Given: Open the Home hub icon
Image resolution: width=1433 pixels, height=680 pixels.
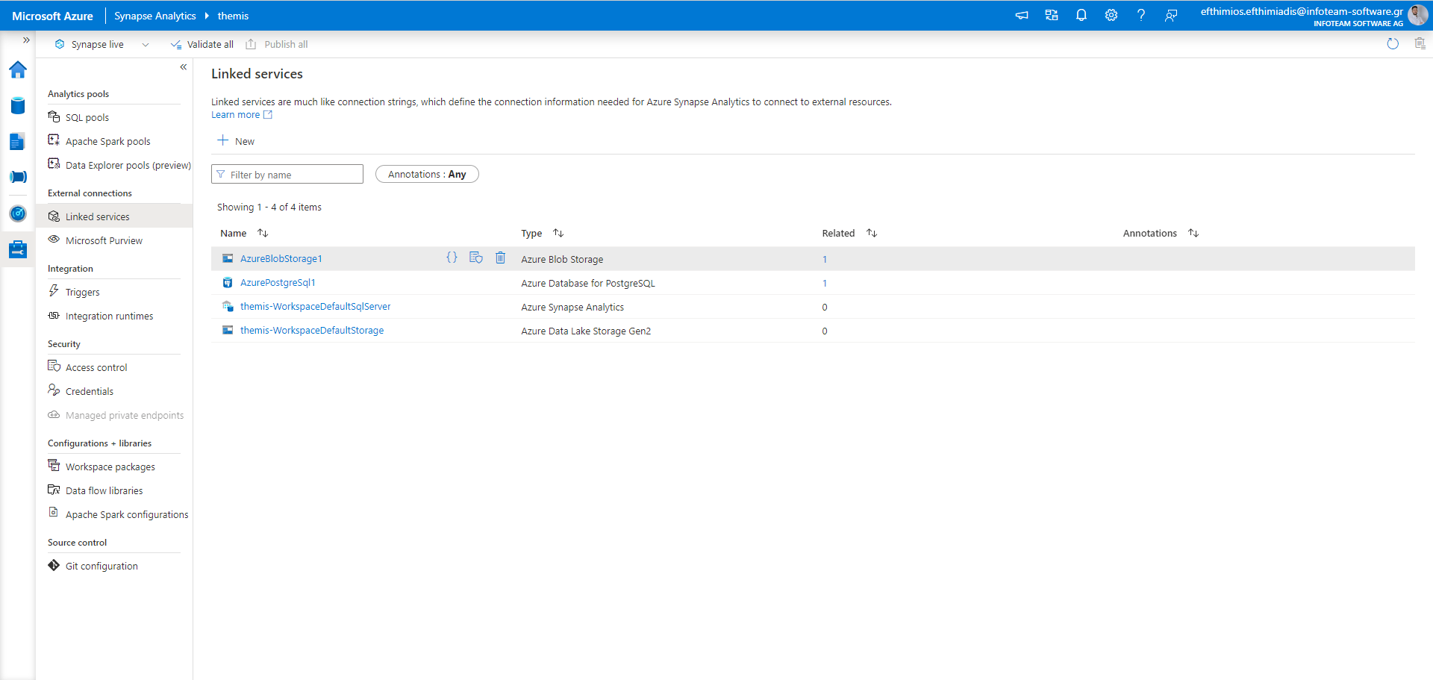Looking at the screenshot, I should pyautogui.click(x=18, y=69).
